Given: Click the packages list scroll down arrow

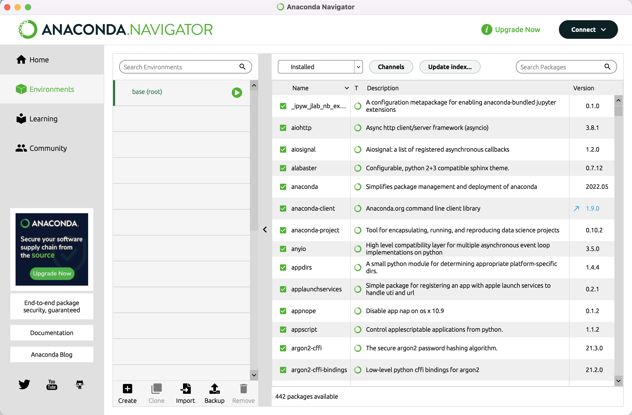Looking at the screenshot, I should coord(618,381).
